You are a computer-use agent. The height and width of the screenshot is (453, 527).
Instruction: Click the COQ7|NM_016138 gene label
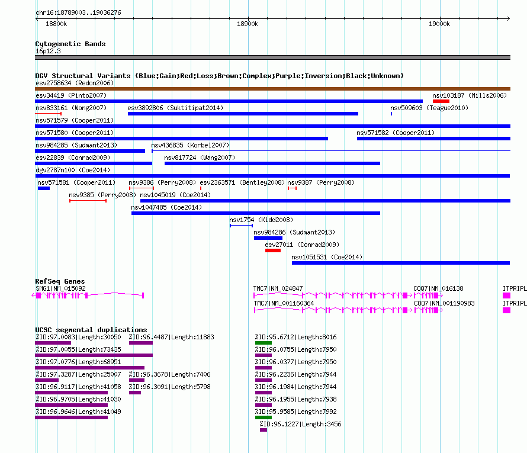[438, 288]
